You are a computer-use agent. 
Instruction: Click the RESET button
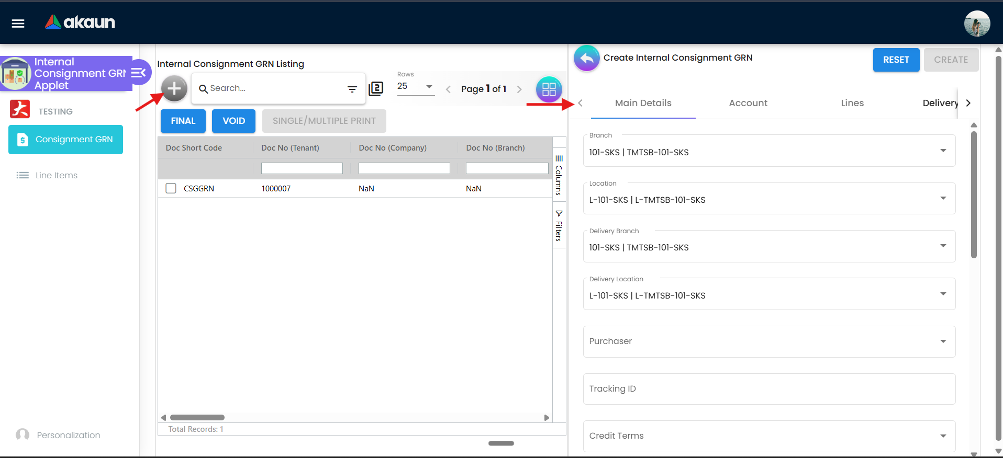point(896,60)
